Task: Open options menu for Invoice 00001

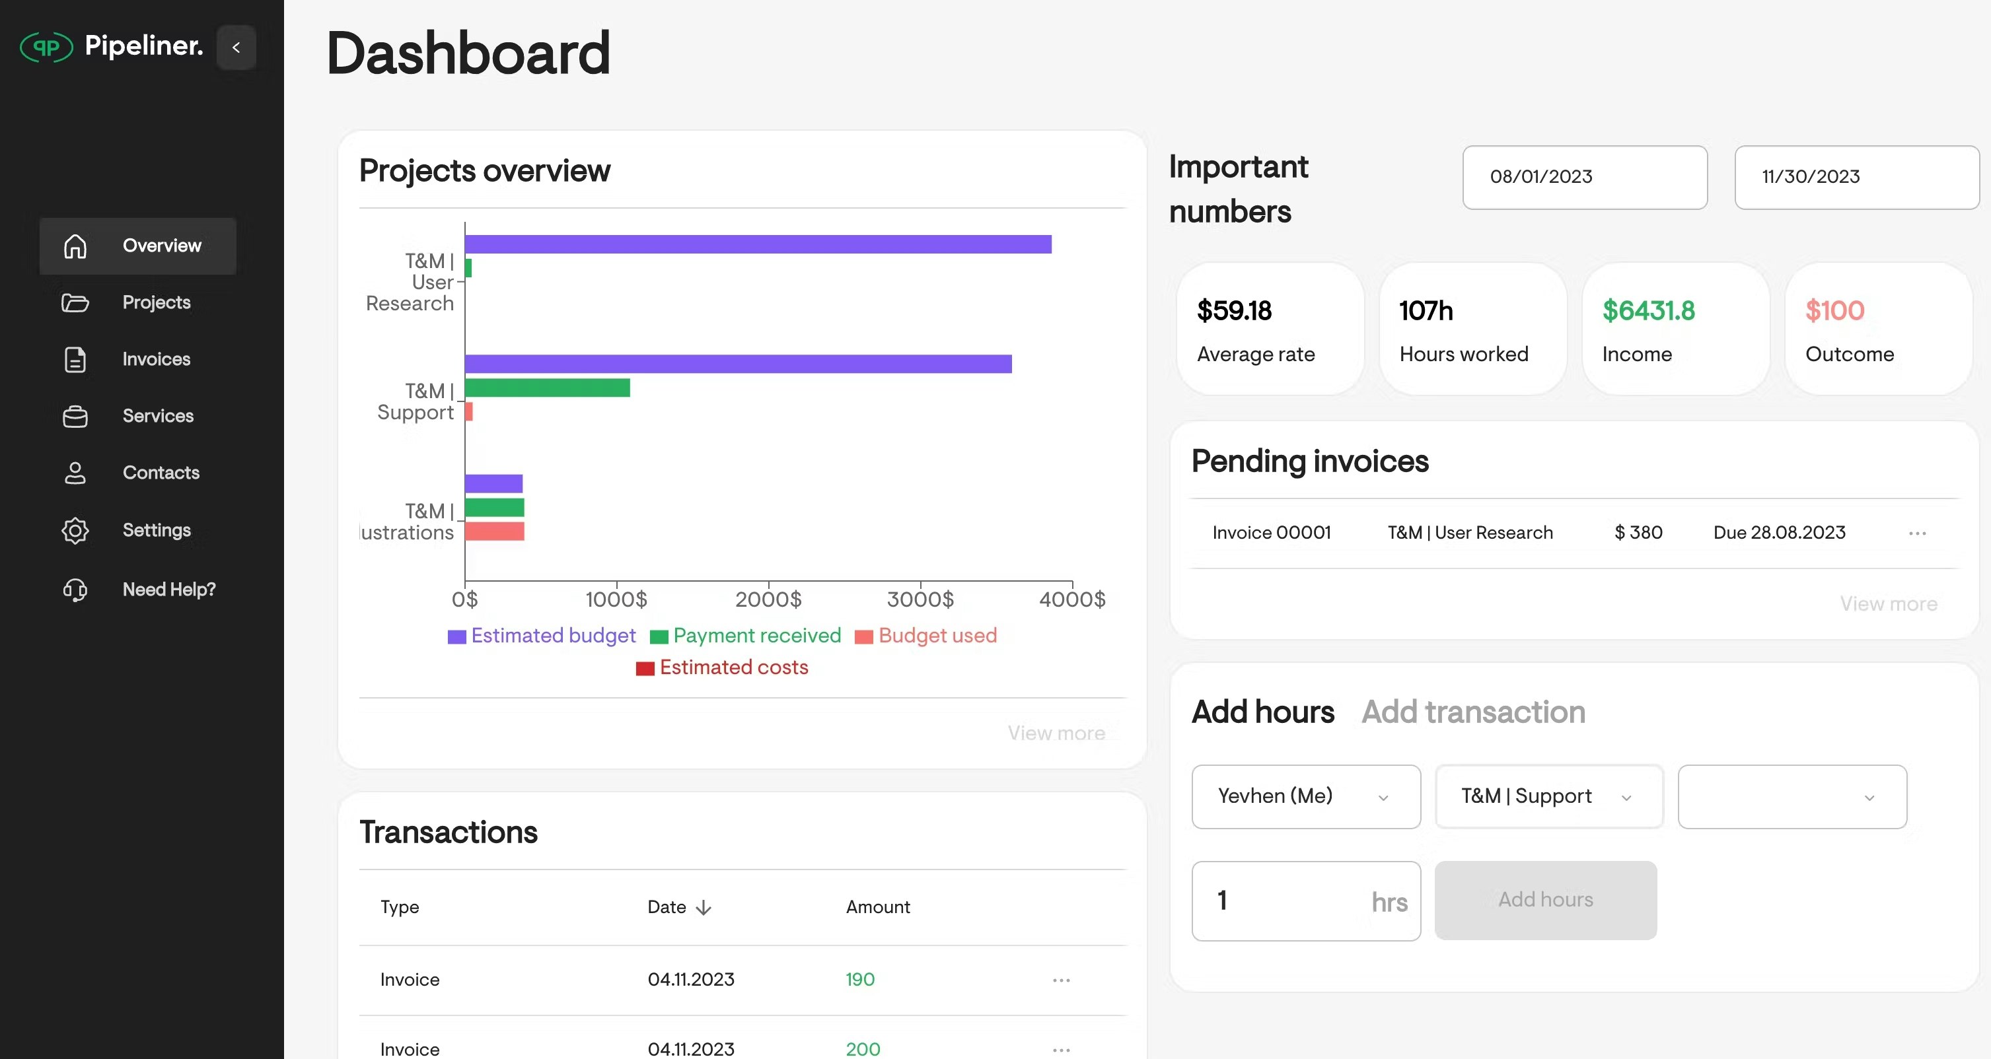Action: coord(1917,533)
